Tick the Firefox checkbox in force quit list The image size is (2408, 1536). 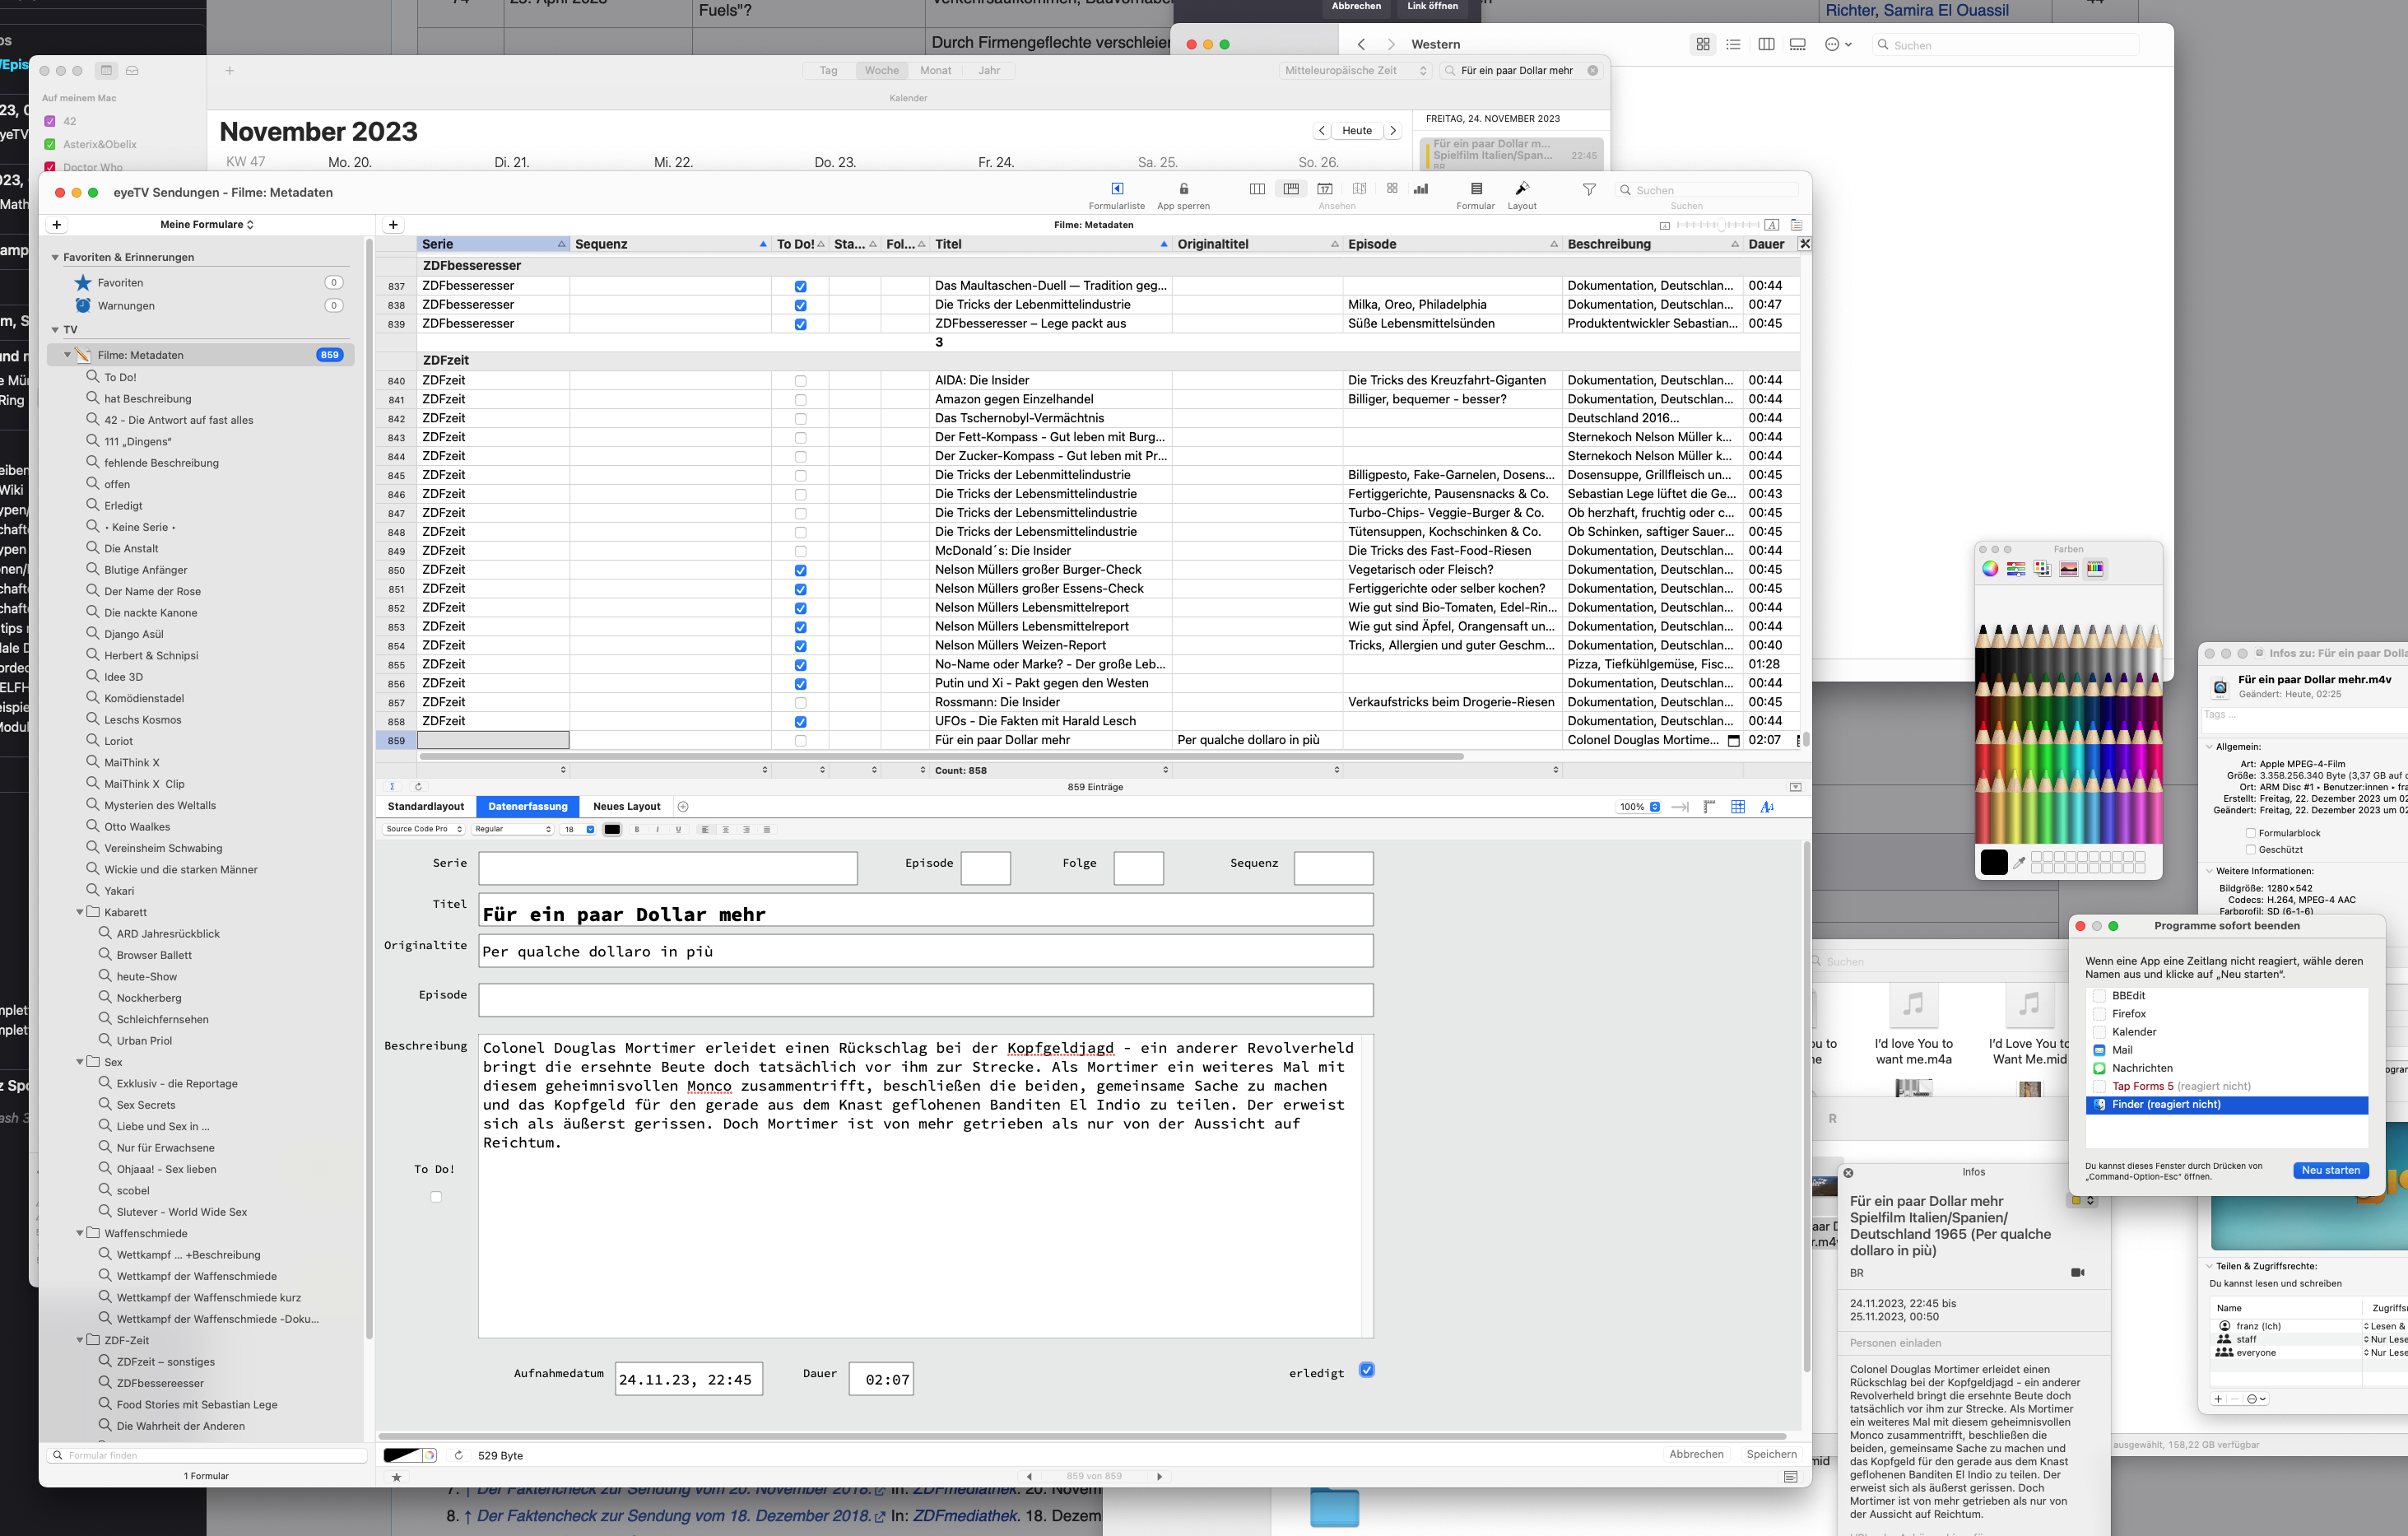[2100, 1014]
